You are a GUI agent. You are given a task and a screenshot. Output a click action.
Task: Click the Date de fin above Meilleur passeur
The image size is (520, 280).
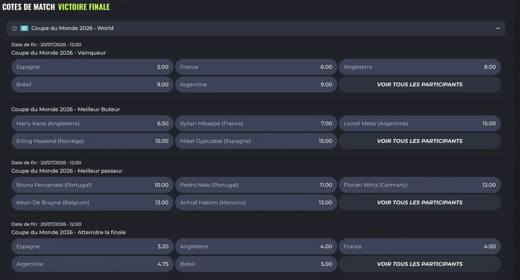pos(46,163)
